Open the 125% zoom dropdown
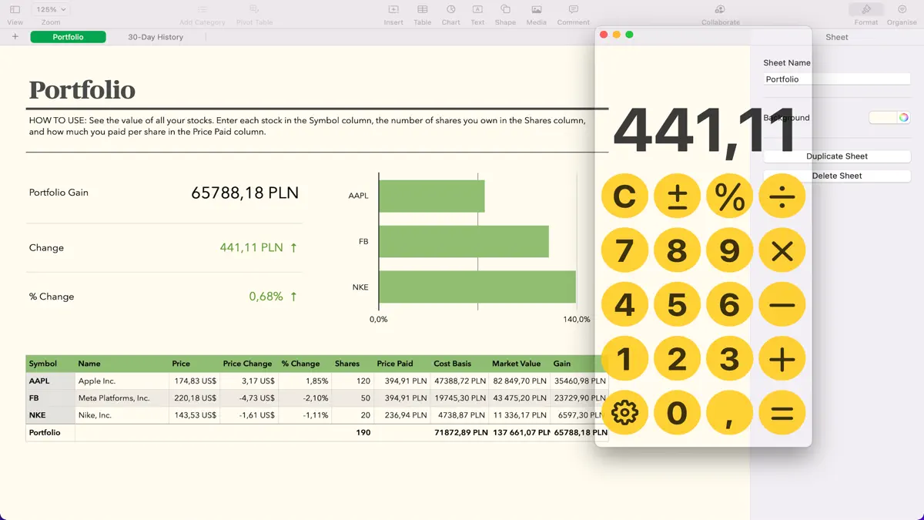 (50, 8)
